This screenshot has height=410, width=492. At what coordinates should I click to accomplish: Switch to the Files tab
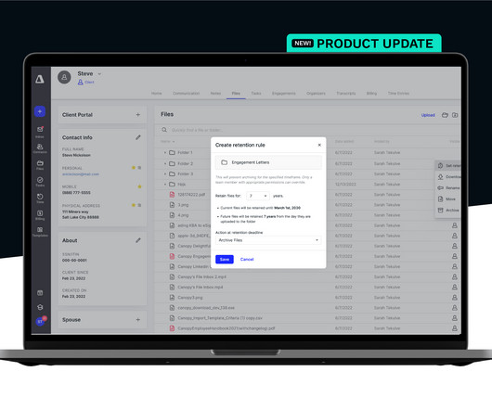(x=236, y=94)
